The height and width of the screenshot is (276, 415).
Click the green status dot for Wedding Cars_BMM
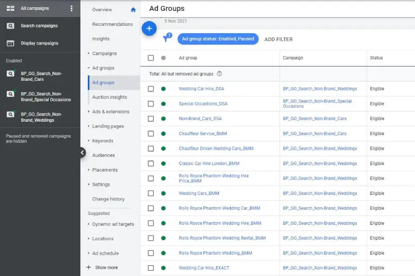click(x=163, y=193)
